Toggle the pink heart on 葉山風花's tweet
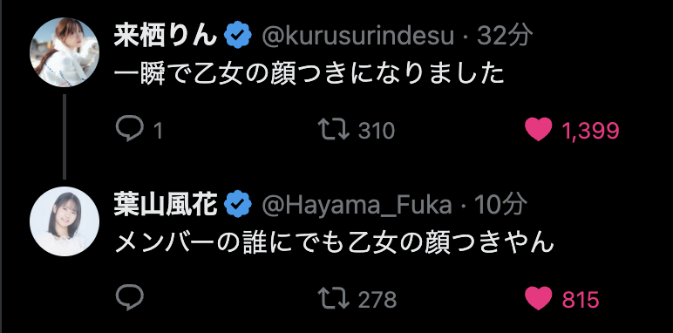 point(539,298)
